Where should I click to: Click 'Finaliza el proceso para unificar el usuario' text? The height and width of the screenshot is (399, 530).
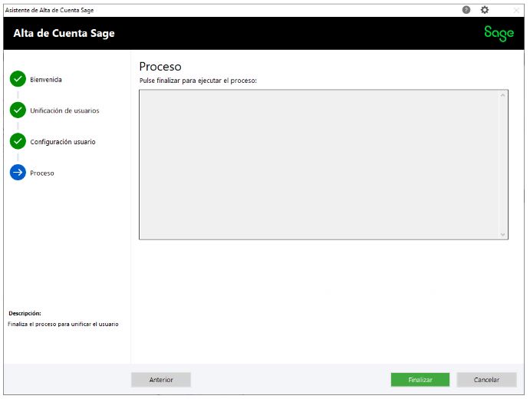tap(63, 325)
